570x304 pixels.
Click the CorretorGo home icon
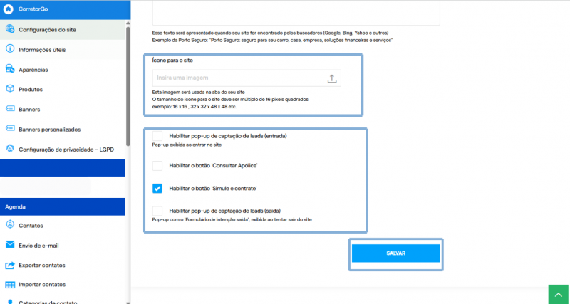(8, 9)
